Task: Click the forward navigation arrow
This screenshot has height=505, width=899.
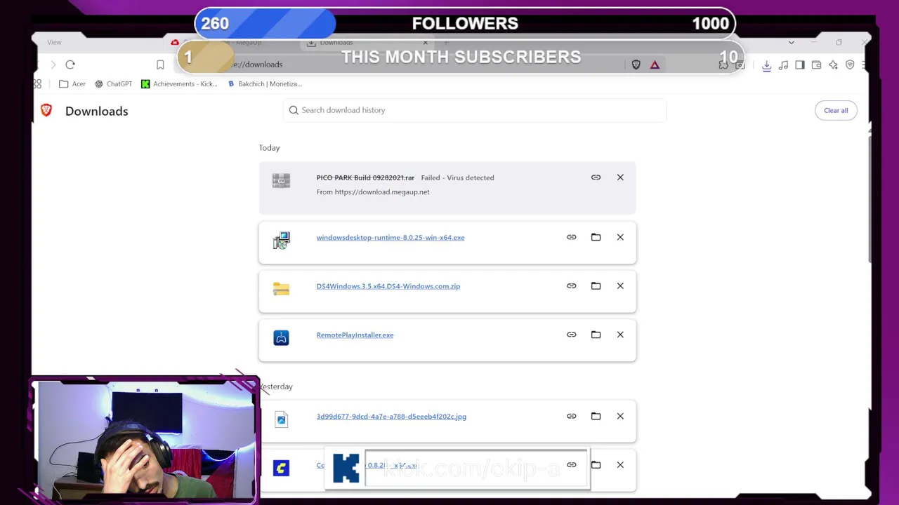Action: pyautogui.click(x=53, y=65)
